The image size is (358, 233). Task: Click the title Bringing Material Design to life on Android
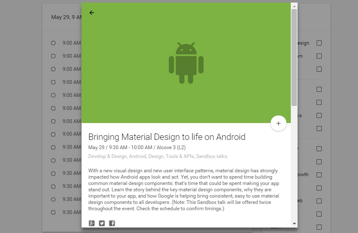pyautogui.click(x=167, y=137)
